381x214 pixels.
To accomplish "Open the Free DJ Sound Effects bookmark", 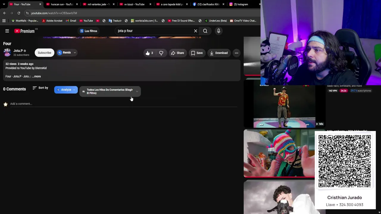I will click(181, 21).
